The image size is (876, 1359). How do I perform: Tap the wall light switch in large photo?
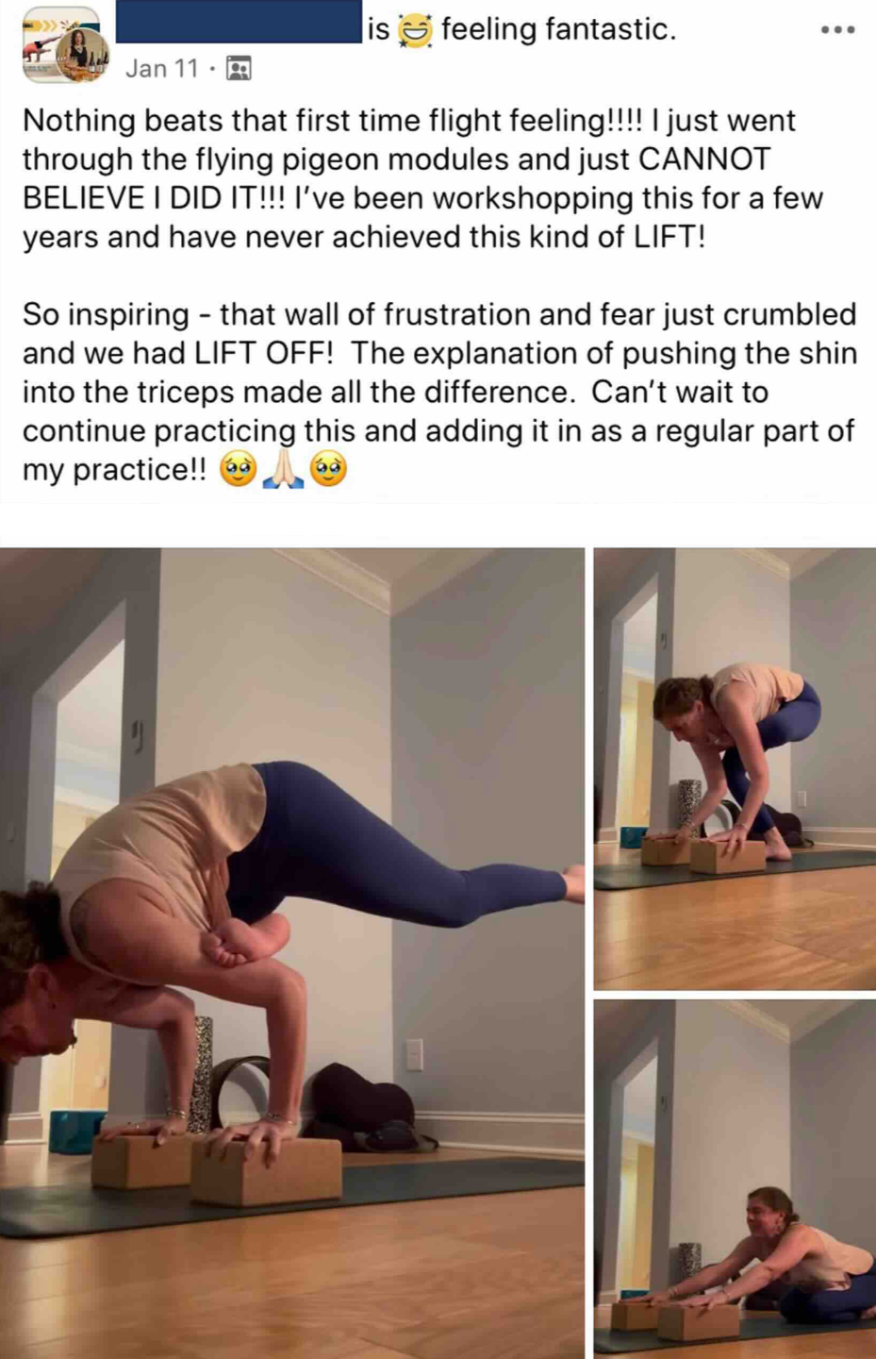(x=415, y=1054)
